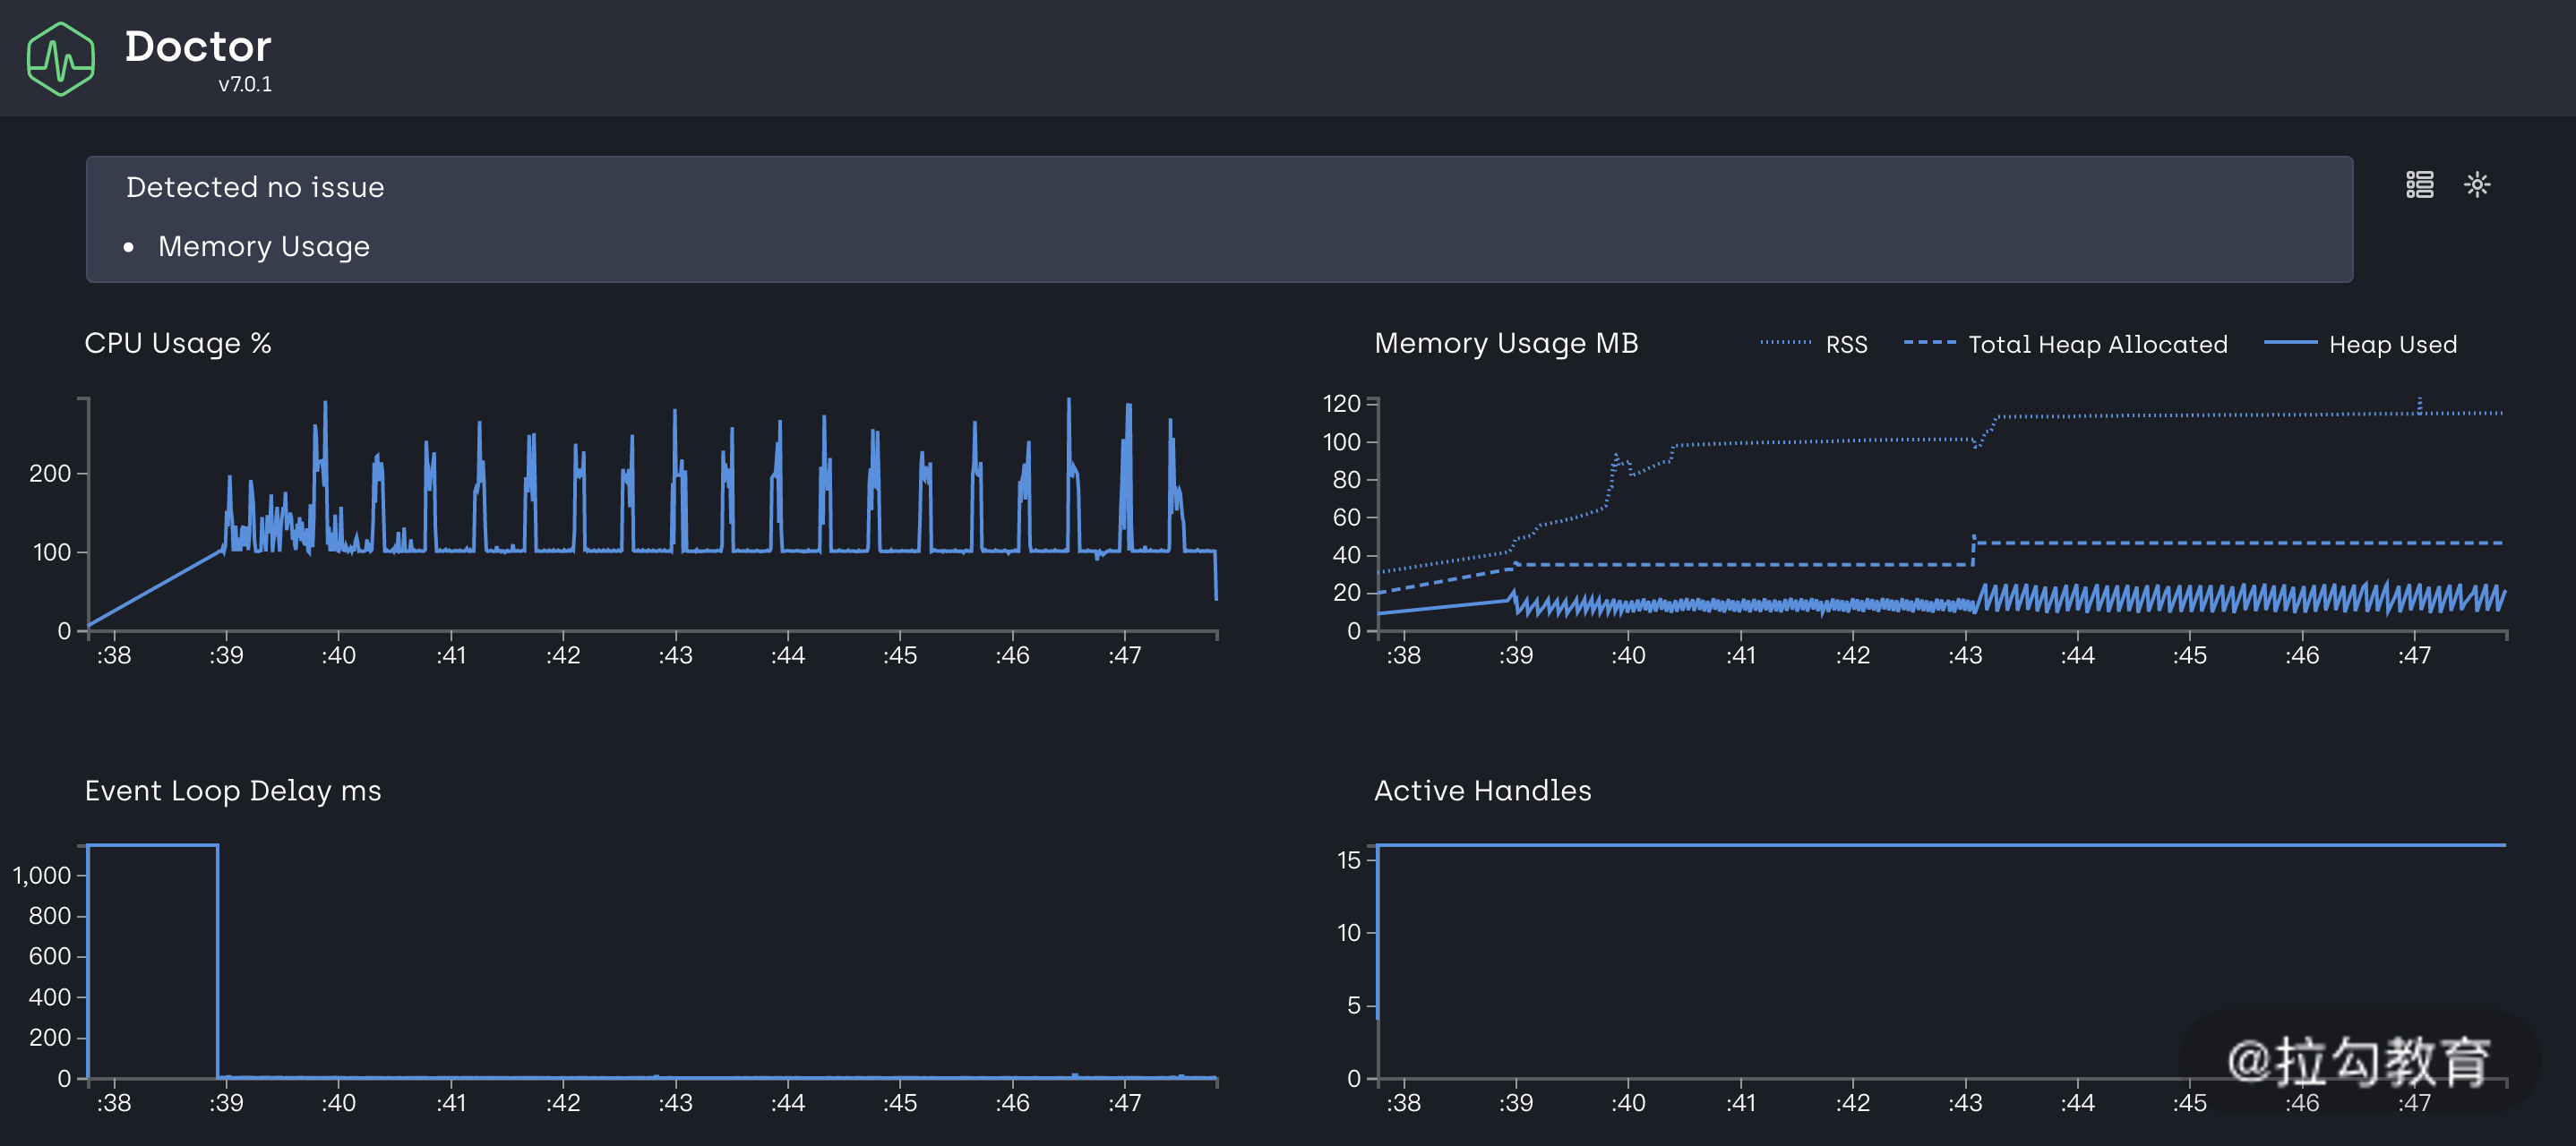2576x1146 pixels.
Task: Expand the 'Detected no issue' alert panel
Action: point(255,187)
